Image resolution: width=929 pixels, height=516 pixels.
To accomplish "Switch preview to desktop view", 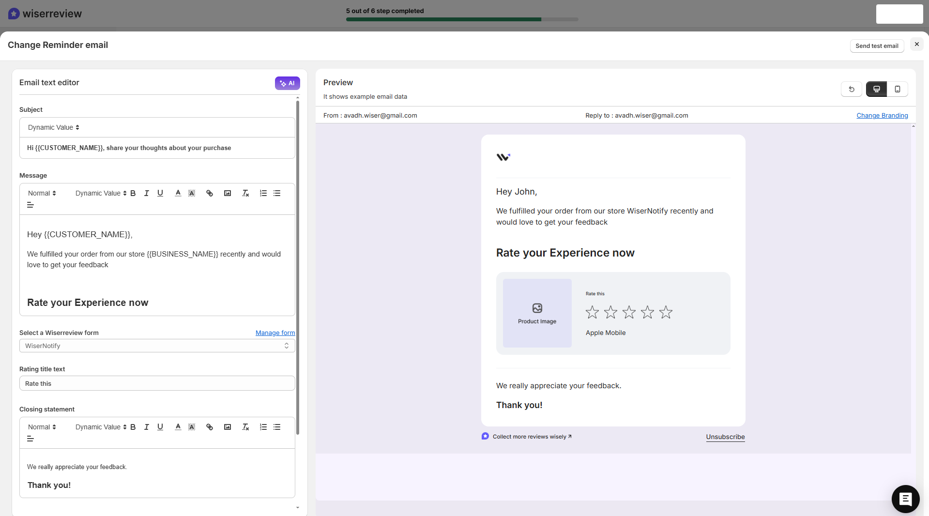I will tap(876, 89).
